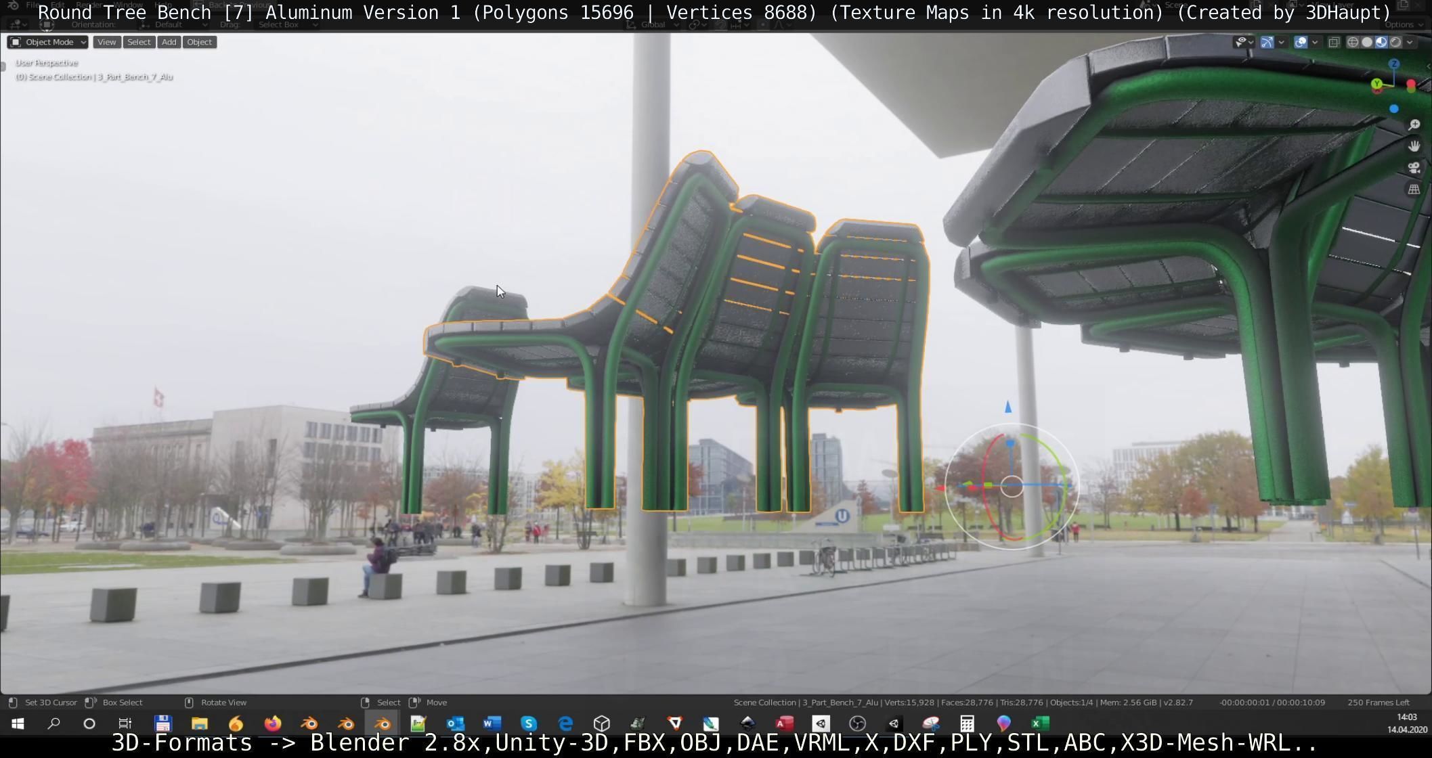Open Firefox from the taskbar
The width and height of the screenshot is (1432, 758).
tap(273, 723)
